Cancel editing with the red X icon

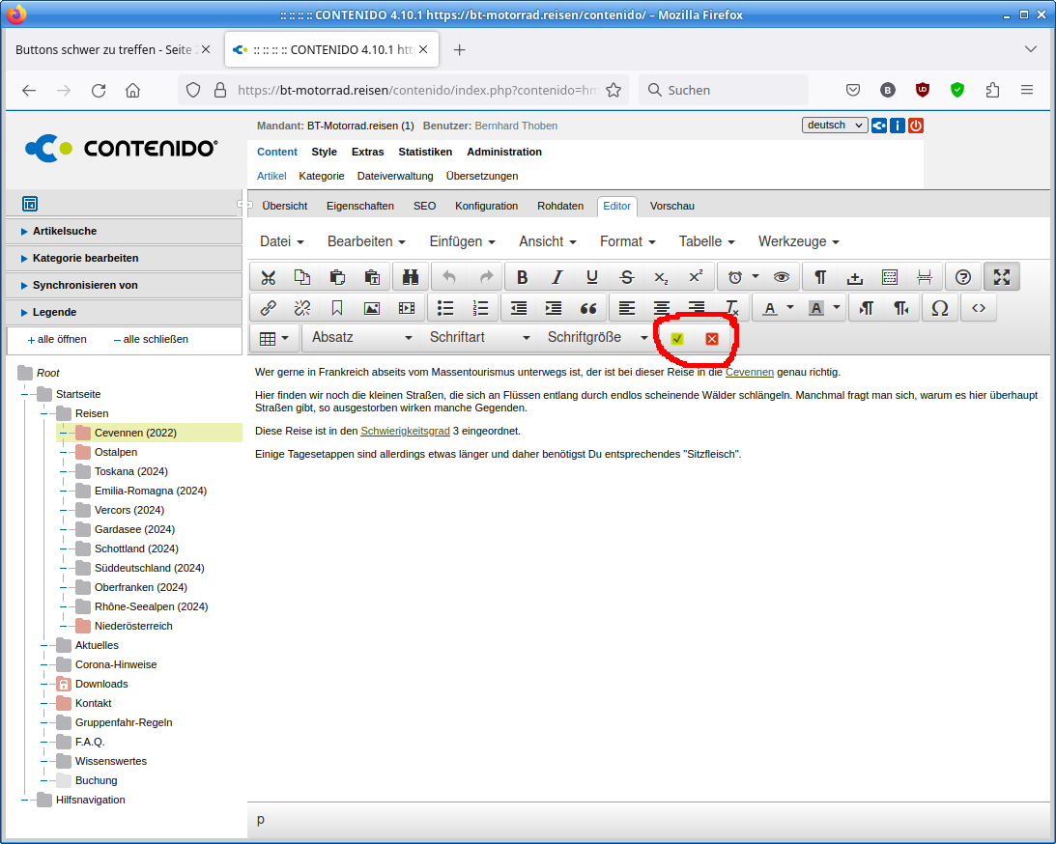712,338
